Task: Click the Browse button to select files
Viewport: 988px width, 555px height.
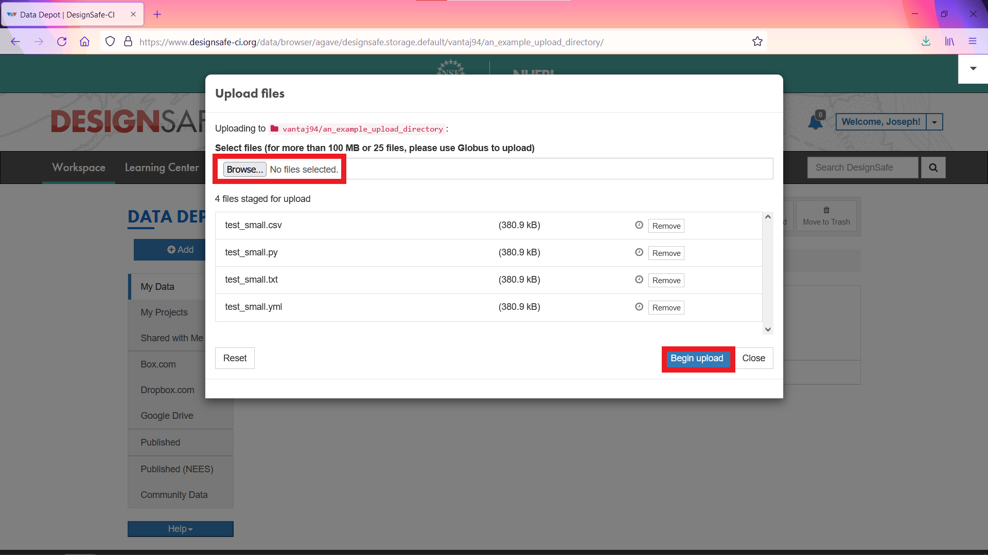Action: click(x=244, y=169)
